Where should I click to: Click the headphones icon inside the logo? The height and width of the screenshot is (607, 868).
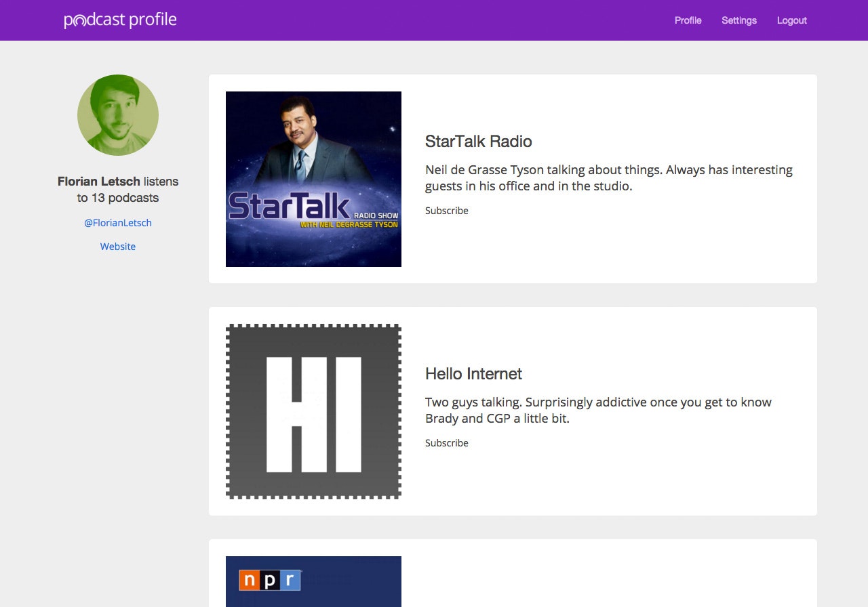(x=80, y=22)
